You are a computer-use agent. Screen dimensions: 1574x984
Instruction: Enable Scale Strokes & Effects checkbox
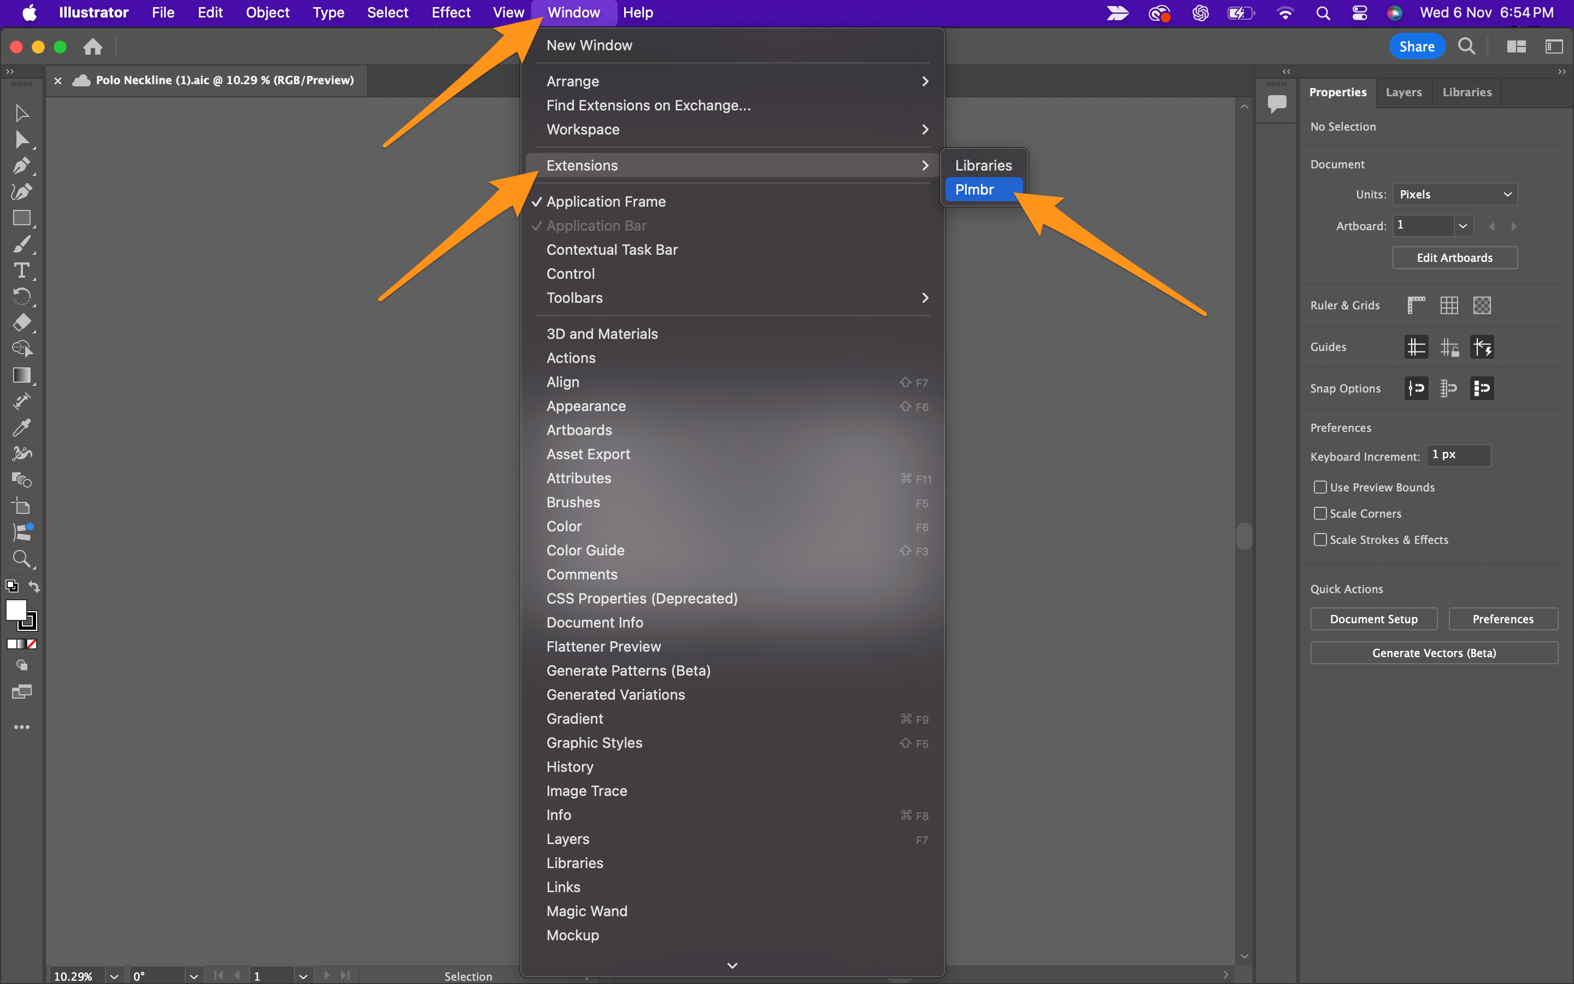(x=1320, y=540)
